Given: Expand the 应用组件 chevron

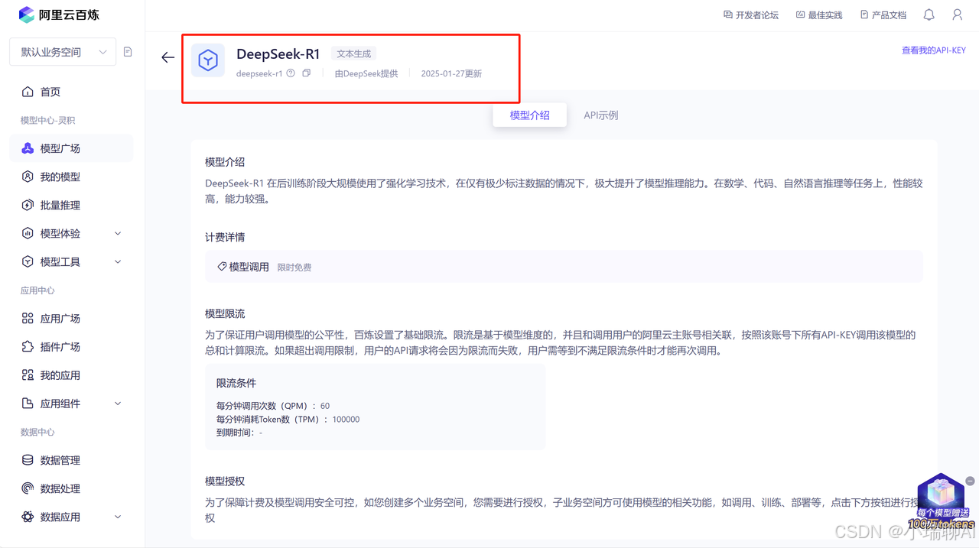Looking at the screenshot, I should tap(118, 403).
